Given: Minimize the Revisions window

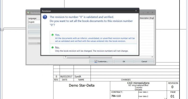Looking at the screenshot, I should pos(143,13).
